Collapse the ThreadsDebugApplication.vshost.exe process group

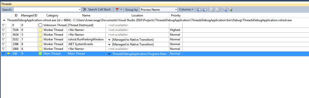4,20
